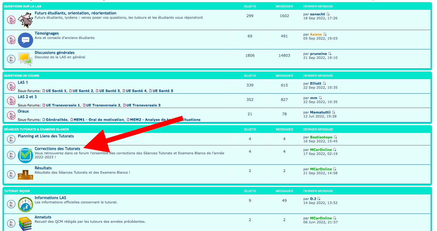Click read status icon for Planning et Liens
The image size is (437, 231).
pyautogui.click(x=11, y=139)
